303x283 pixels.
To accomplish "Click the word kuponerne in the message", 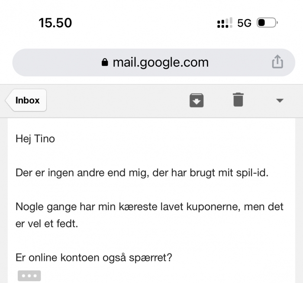I will 213,207.
